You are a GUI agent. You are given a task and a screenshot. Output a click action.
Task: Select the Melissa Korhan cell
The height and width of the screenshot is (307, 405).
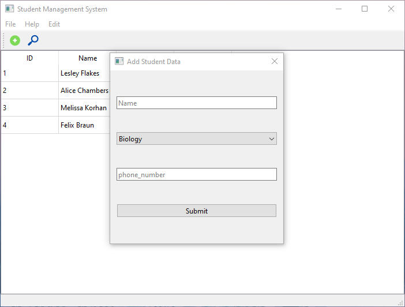click(x=84, y=108)
